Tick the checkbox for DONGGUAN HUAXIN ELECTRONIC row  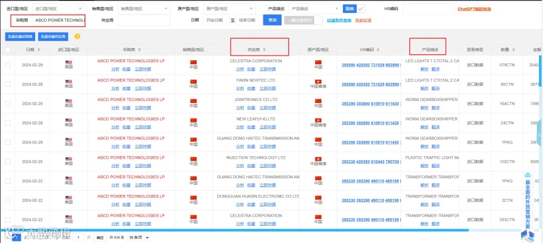(8, 200)
